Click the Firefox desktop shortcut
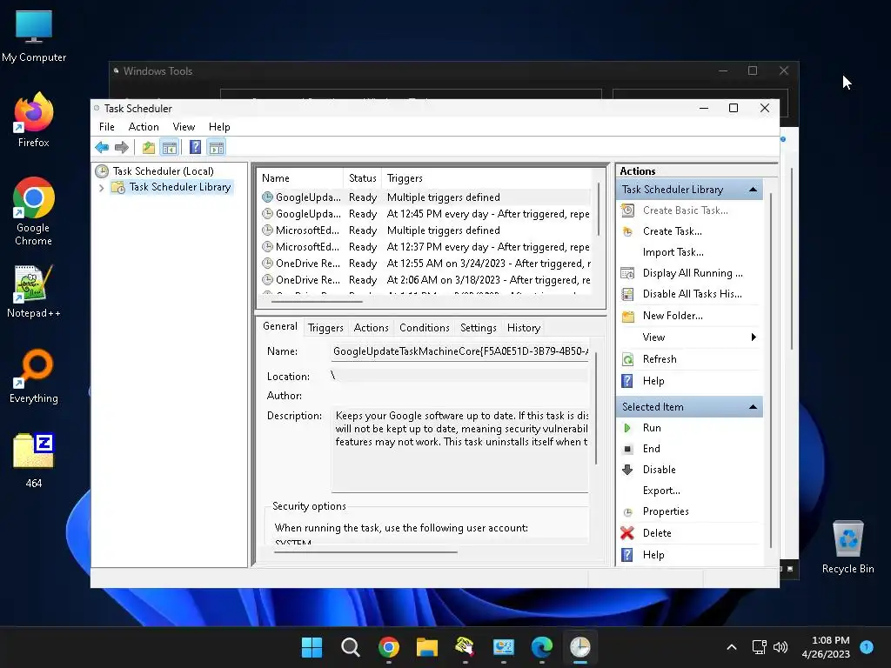The width and height of the screenshot is (891, 668). coord(33,120)
